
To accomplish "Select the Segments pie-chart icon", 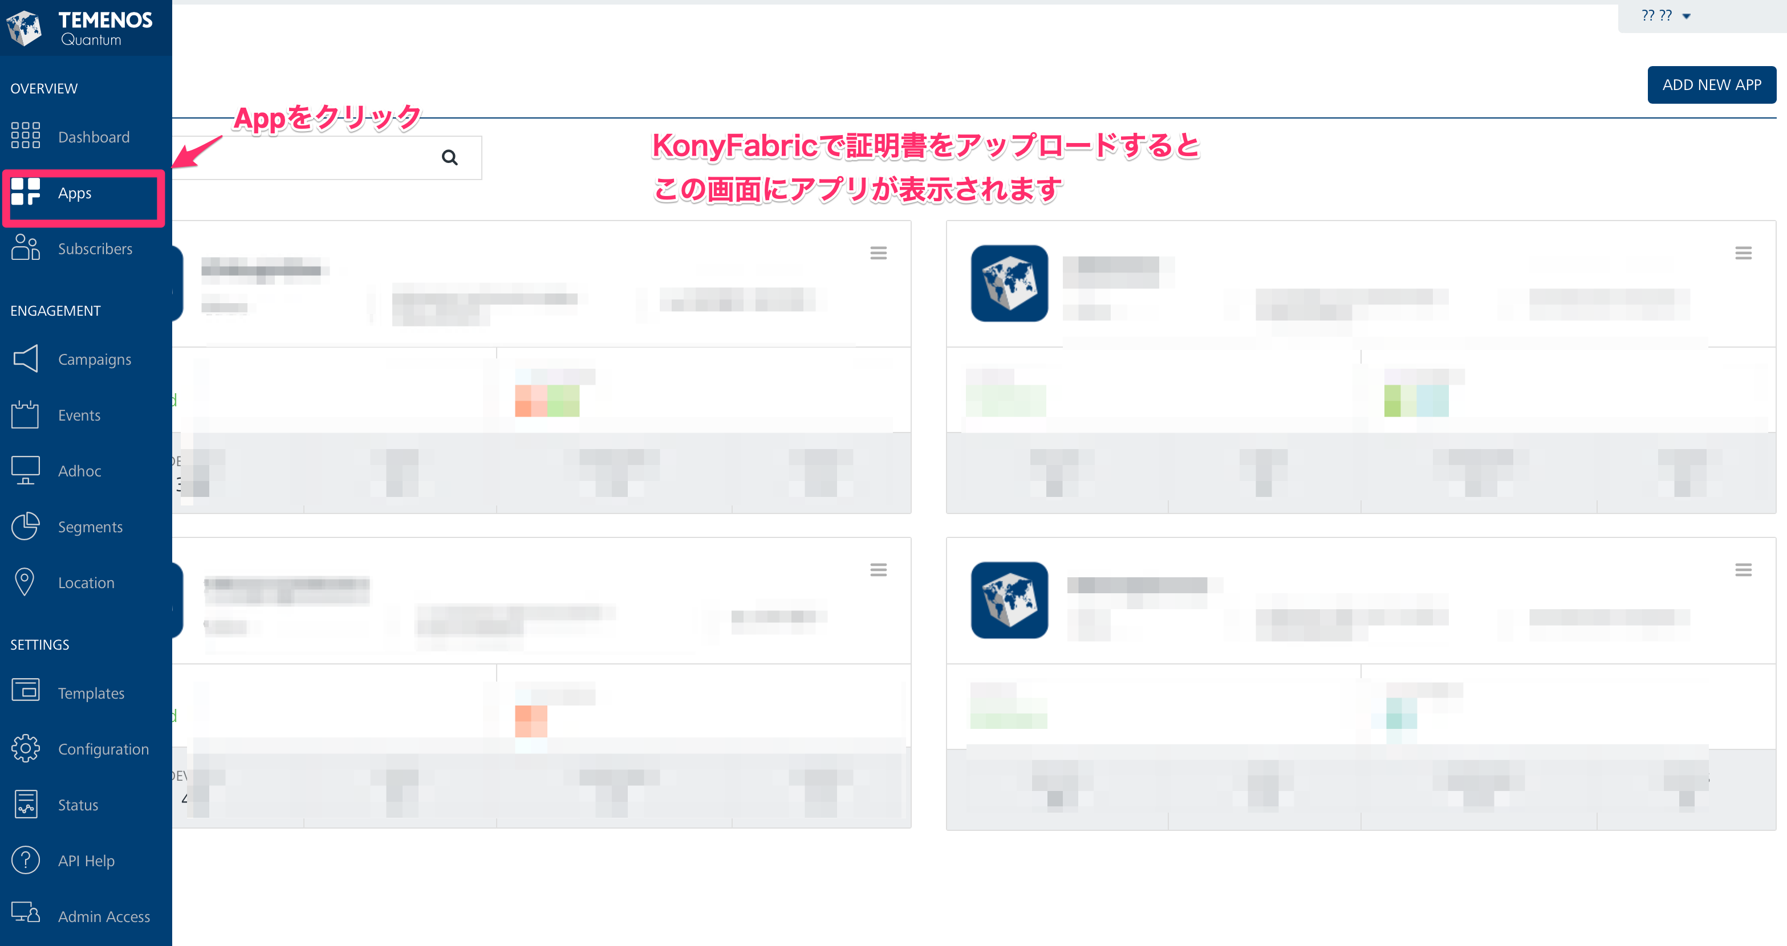I will [x=25, y=527].
